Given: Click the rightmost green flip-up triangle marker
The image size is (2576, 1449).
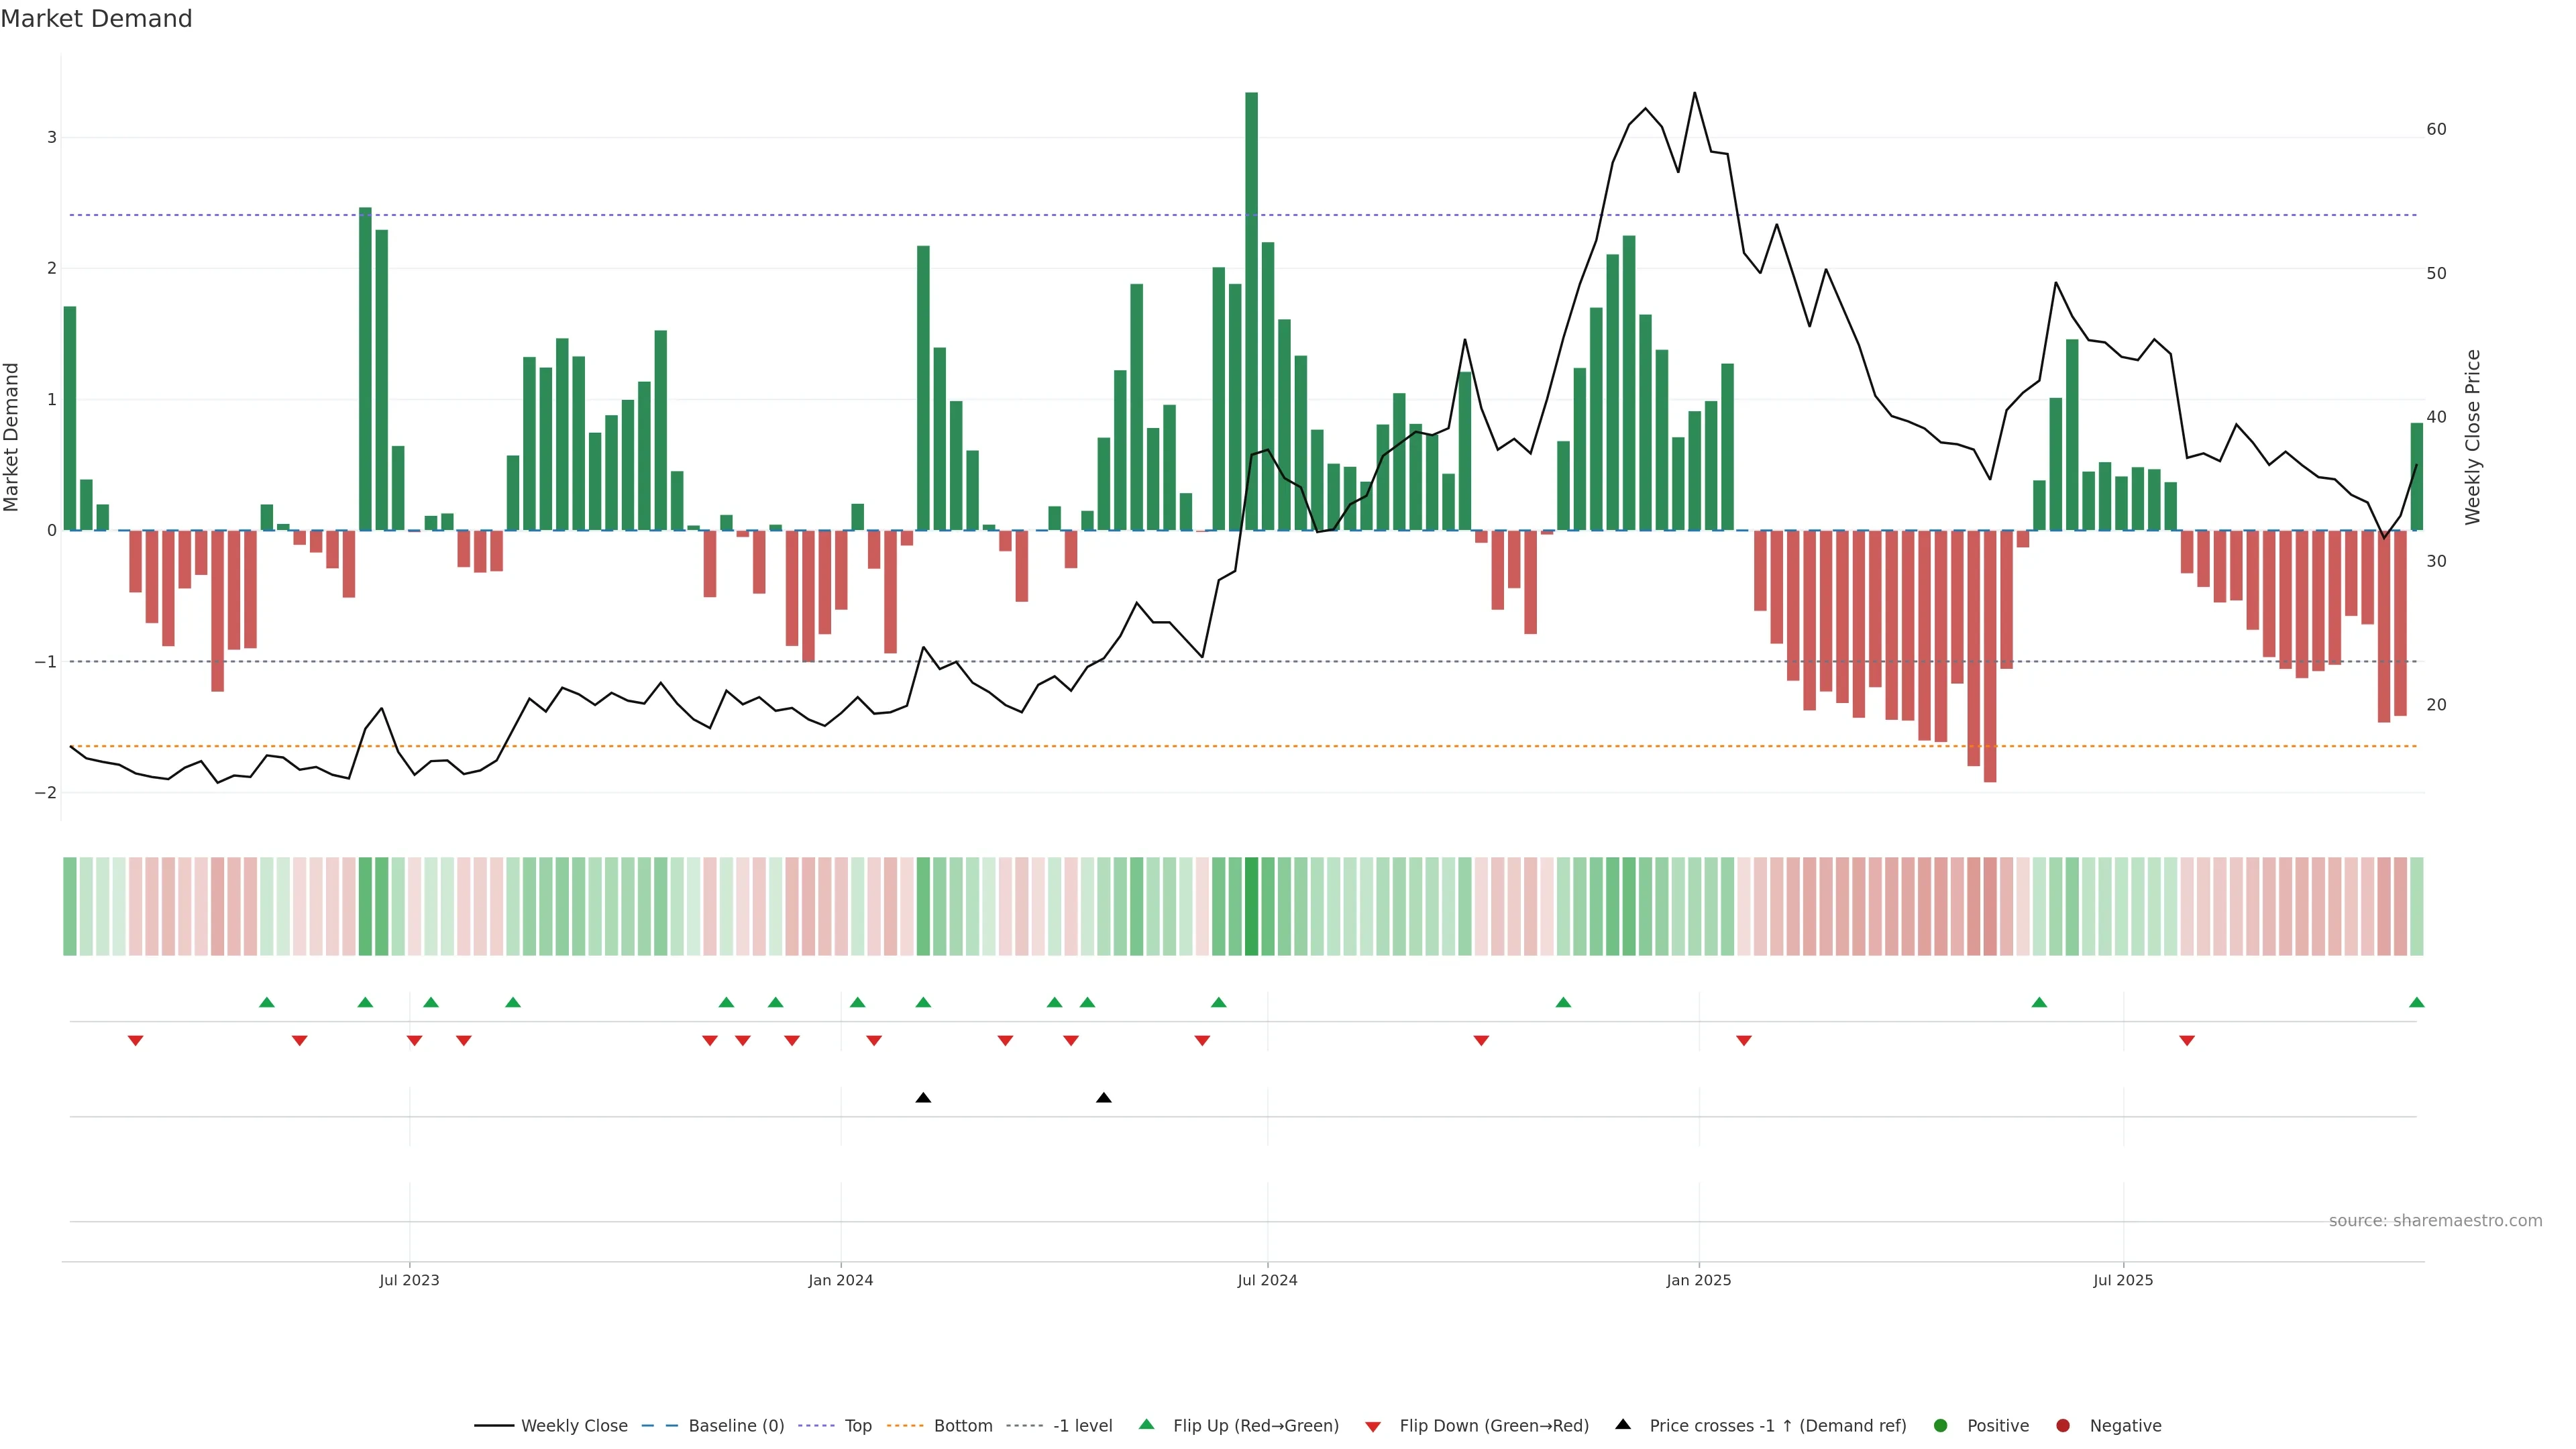Looking at the screenshot, I should click(2417, 1003).
